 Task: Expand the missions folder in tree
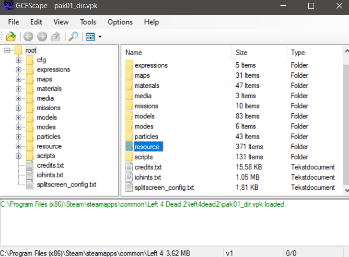point(19,108)
